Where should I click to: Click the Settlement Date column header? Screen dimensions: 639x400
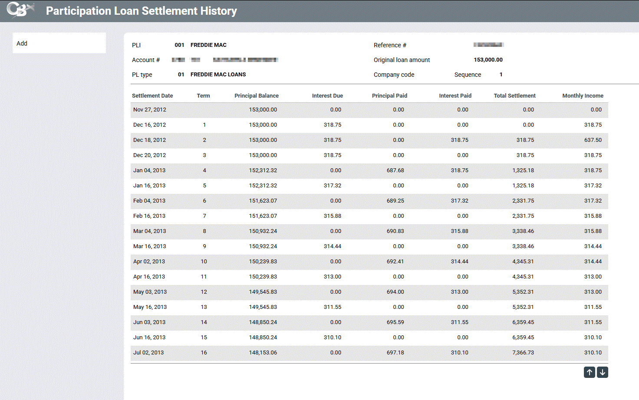point(152,96)
